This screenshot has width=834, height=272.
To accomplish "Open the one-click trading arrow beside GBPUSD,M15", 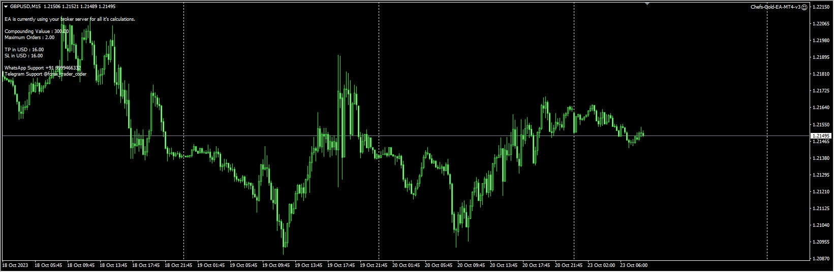I will (x=6, y=7).
